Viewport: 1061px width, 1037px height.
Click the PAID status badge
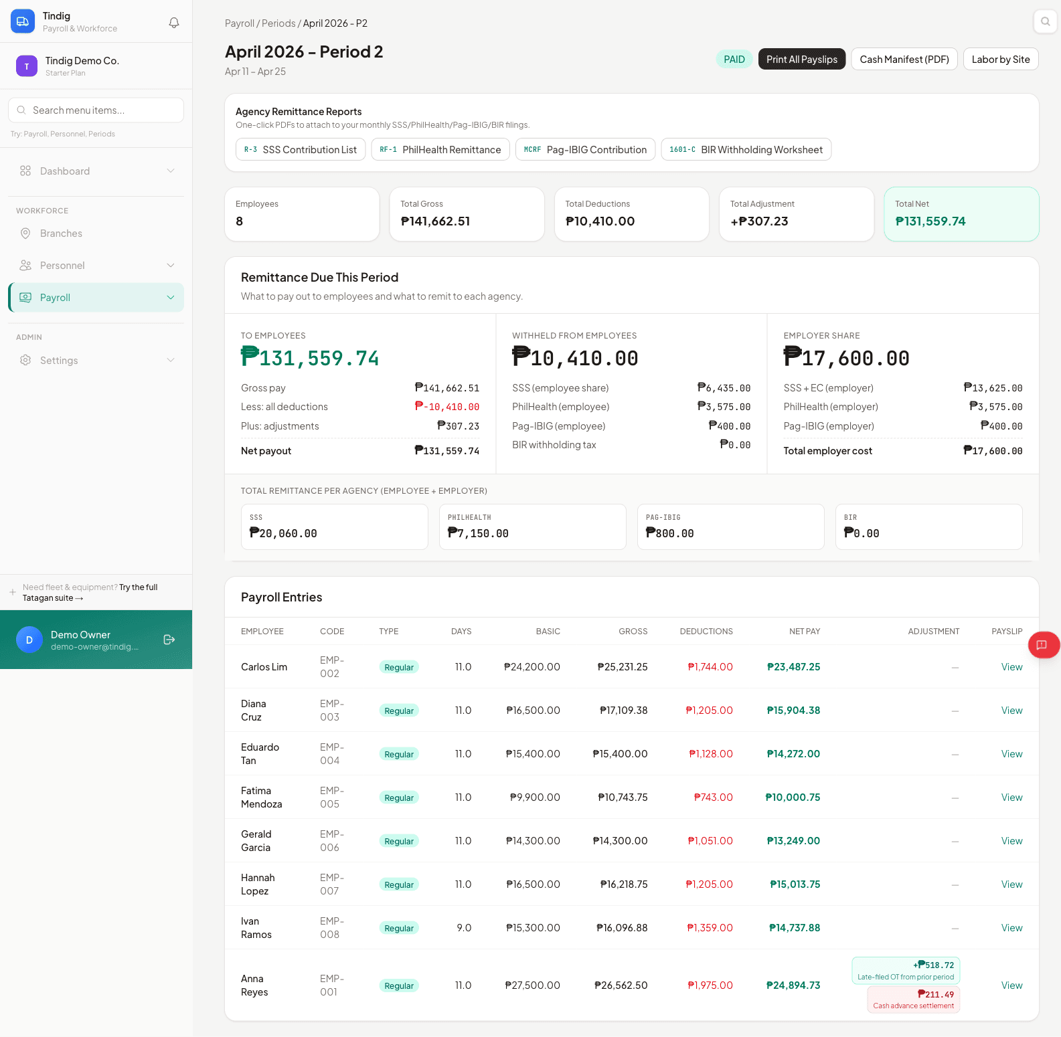734,59
